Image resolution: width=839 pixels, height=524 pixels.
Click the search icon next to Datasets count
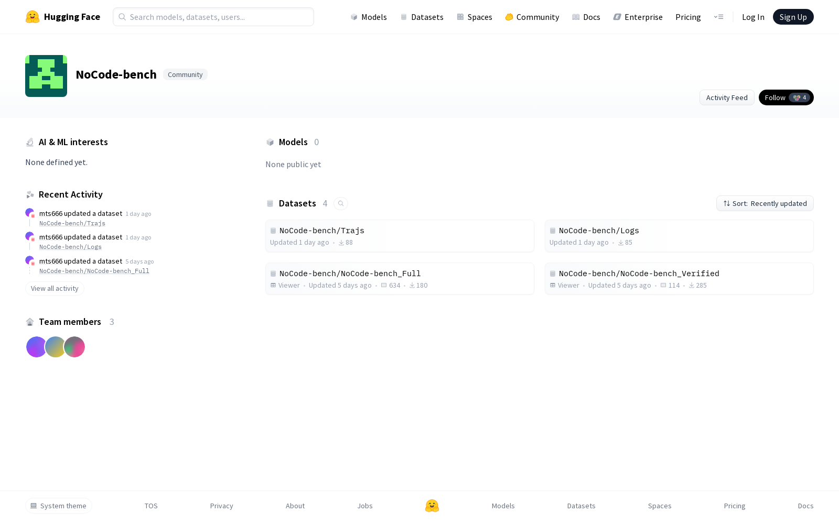click(341, 203)
